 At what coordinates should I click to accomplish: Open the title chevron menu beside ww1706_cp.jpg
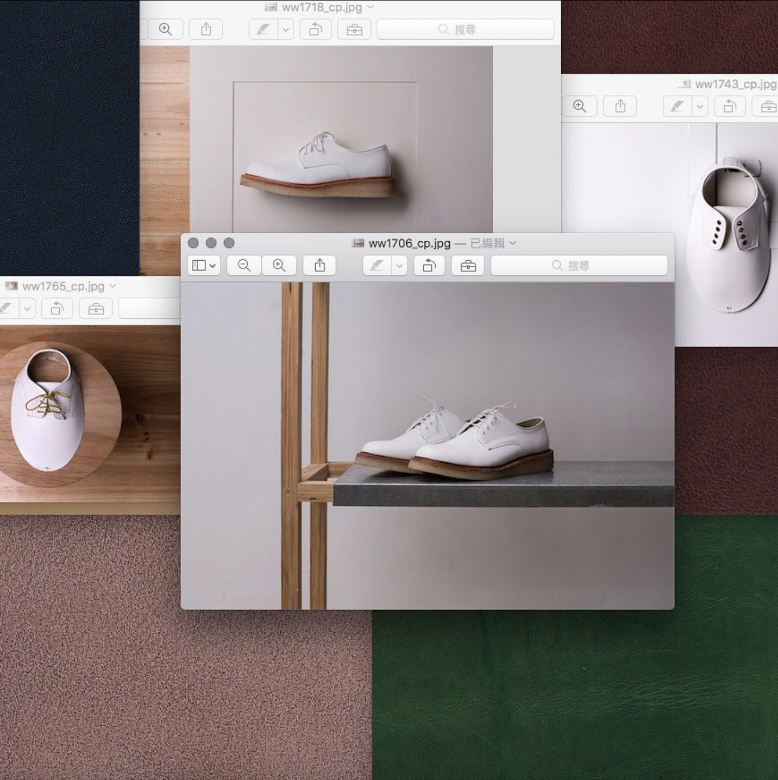click(x=512, y=243)
